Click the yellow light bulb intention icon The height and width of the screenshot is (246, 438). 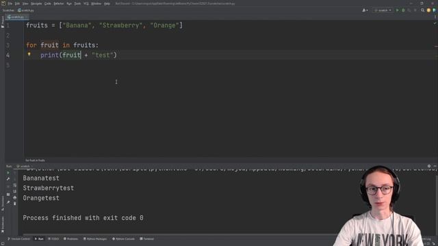click(29, 55)
